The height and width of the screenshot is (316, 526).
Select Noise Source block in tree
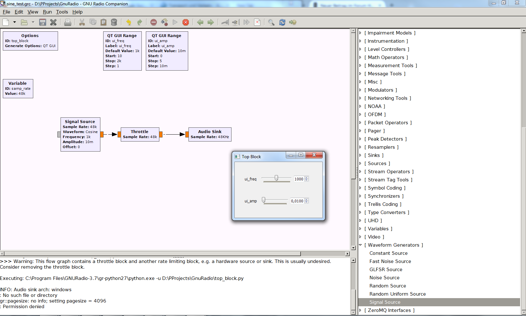[384, 278]
